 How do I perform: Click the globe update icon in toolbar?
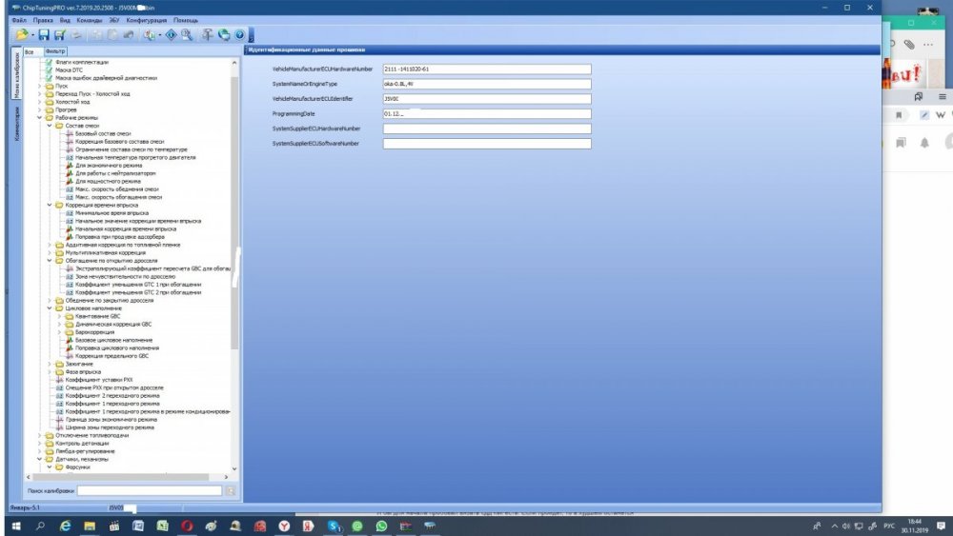(224, 35)
